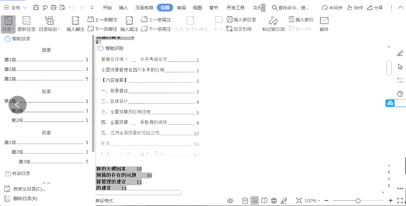The image size is (406, 206).
Task: Click Insert Table of Figures (插入表目录)
Action: pyautogui.click(x=241, y=20)
